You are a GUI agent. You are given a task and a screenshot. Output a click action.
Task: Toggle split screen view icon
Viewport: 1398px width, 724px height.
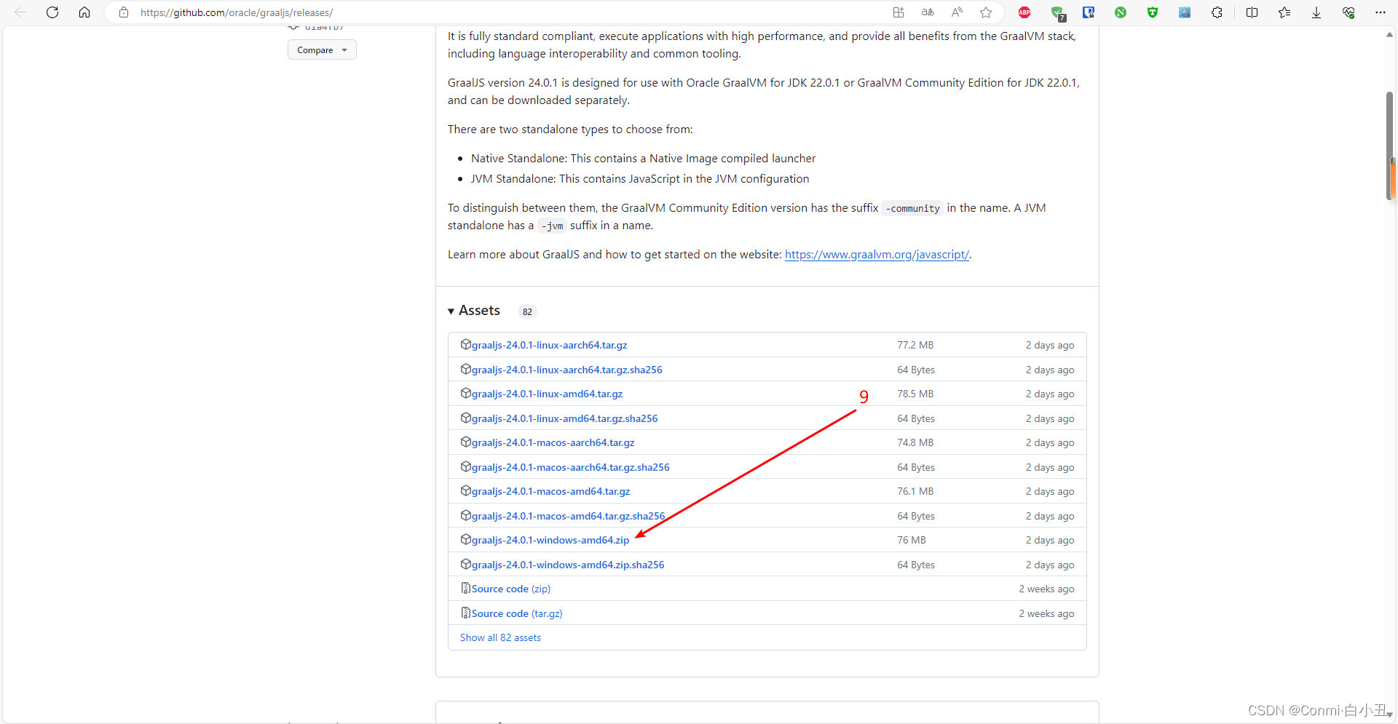1252,12
